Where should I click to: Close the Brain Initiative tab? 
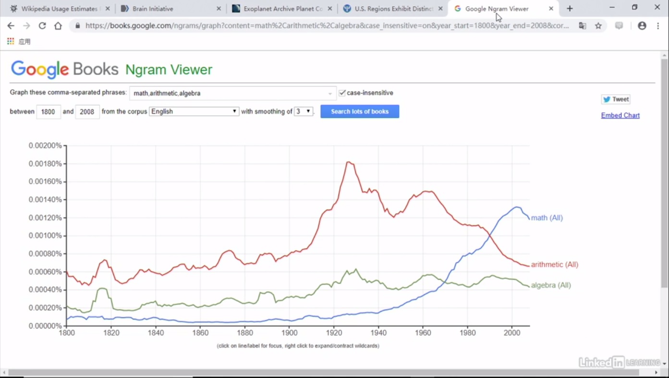219,9
